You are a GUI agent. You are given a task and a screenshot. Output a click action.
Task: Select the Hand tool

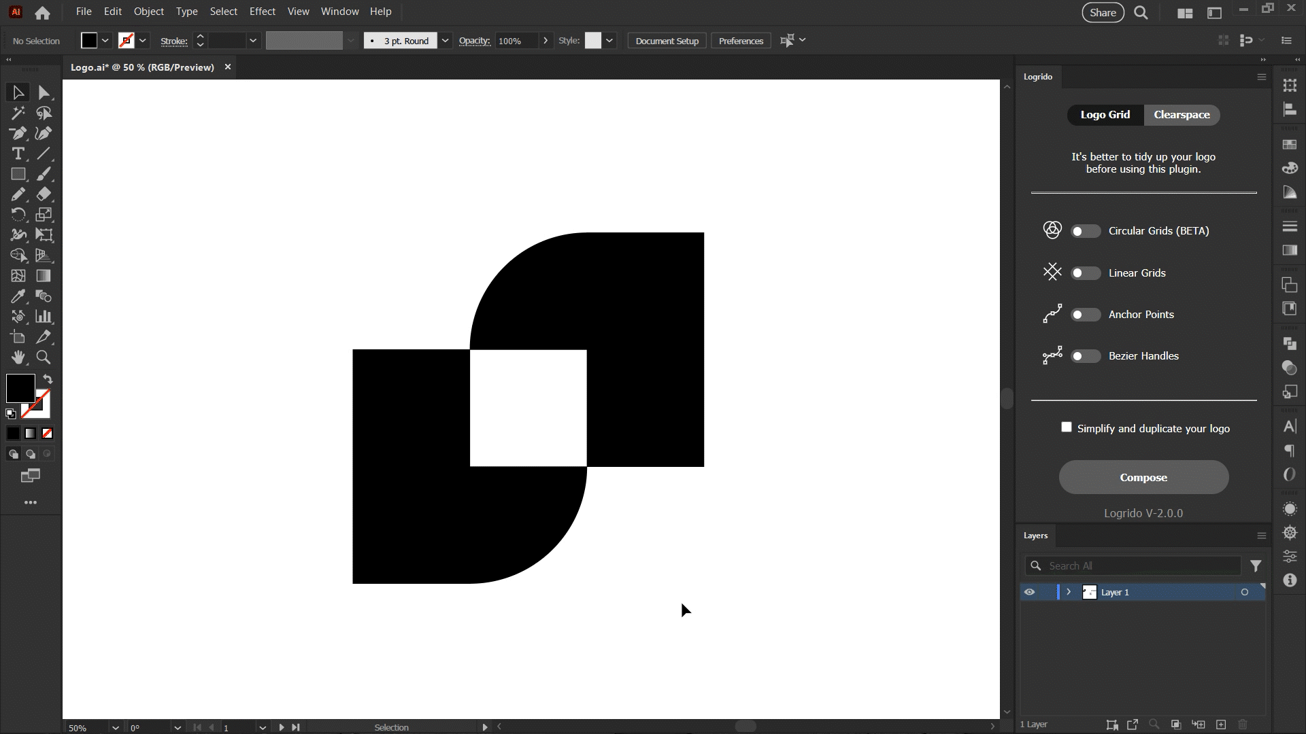pyautogui.click(x=18, y=357)
